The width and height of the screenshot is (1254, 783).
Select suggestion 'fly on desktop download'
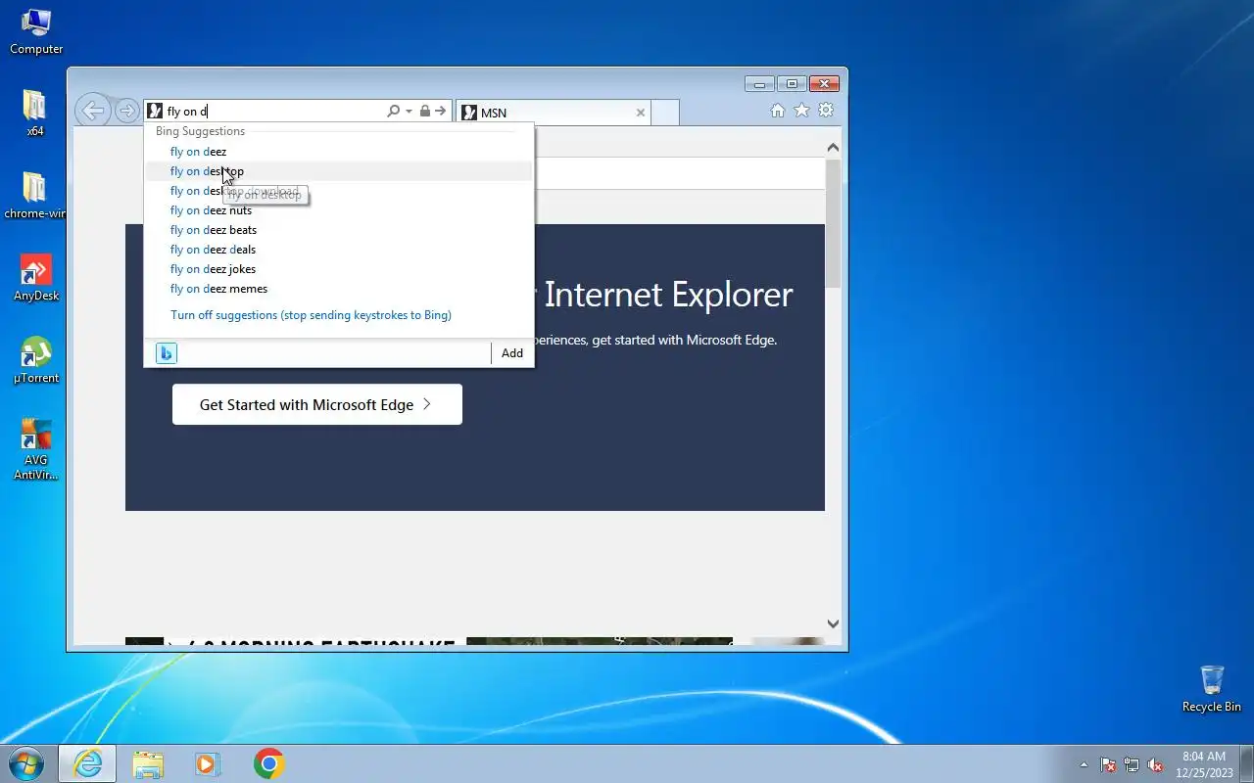(x=338, y=191)
